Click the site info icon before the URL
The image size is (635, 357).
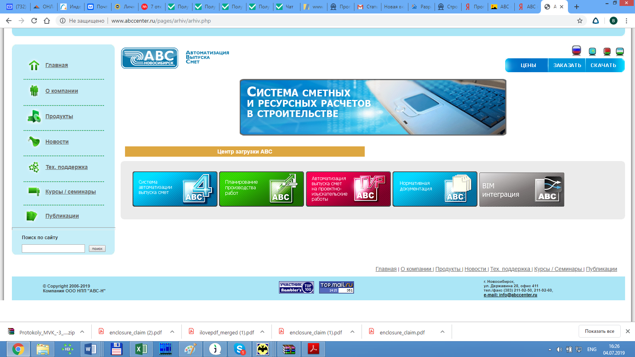coord(63,21)
